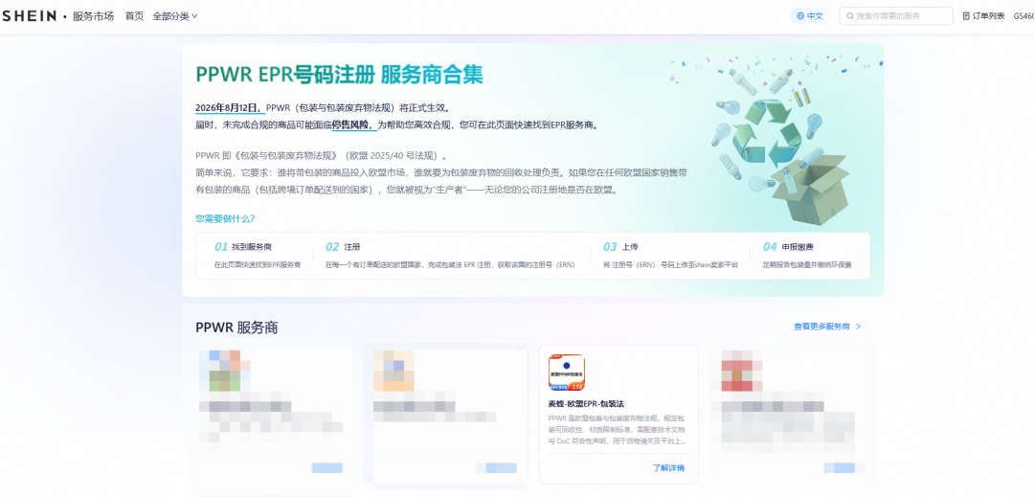Open the 麦蜂 service logo thumbnail

pos(567,373)
